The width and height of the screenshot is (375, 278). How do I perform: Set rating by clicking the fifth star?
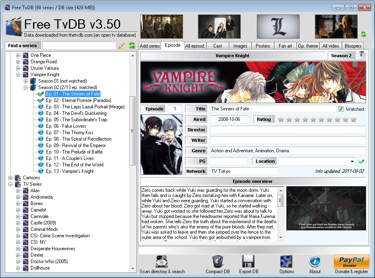(x=313, y=119)
